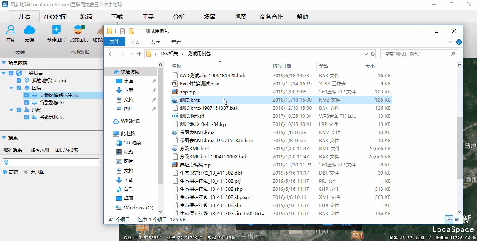
Task: Toggle the 谷歌地形.lrc checkbox
Action: click(27, 117)
